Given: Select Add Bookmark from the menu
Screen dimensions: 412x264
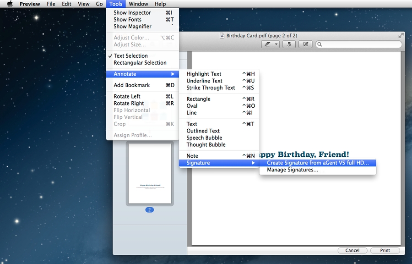Looking at the screenshot, I should [x=131, y=85].
